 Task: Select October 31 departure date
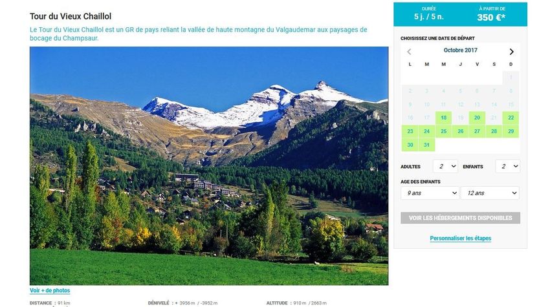(426, 145)
